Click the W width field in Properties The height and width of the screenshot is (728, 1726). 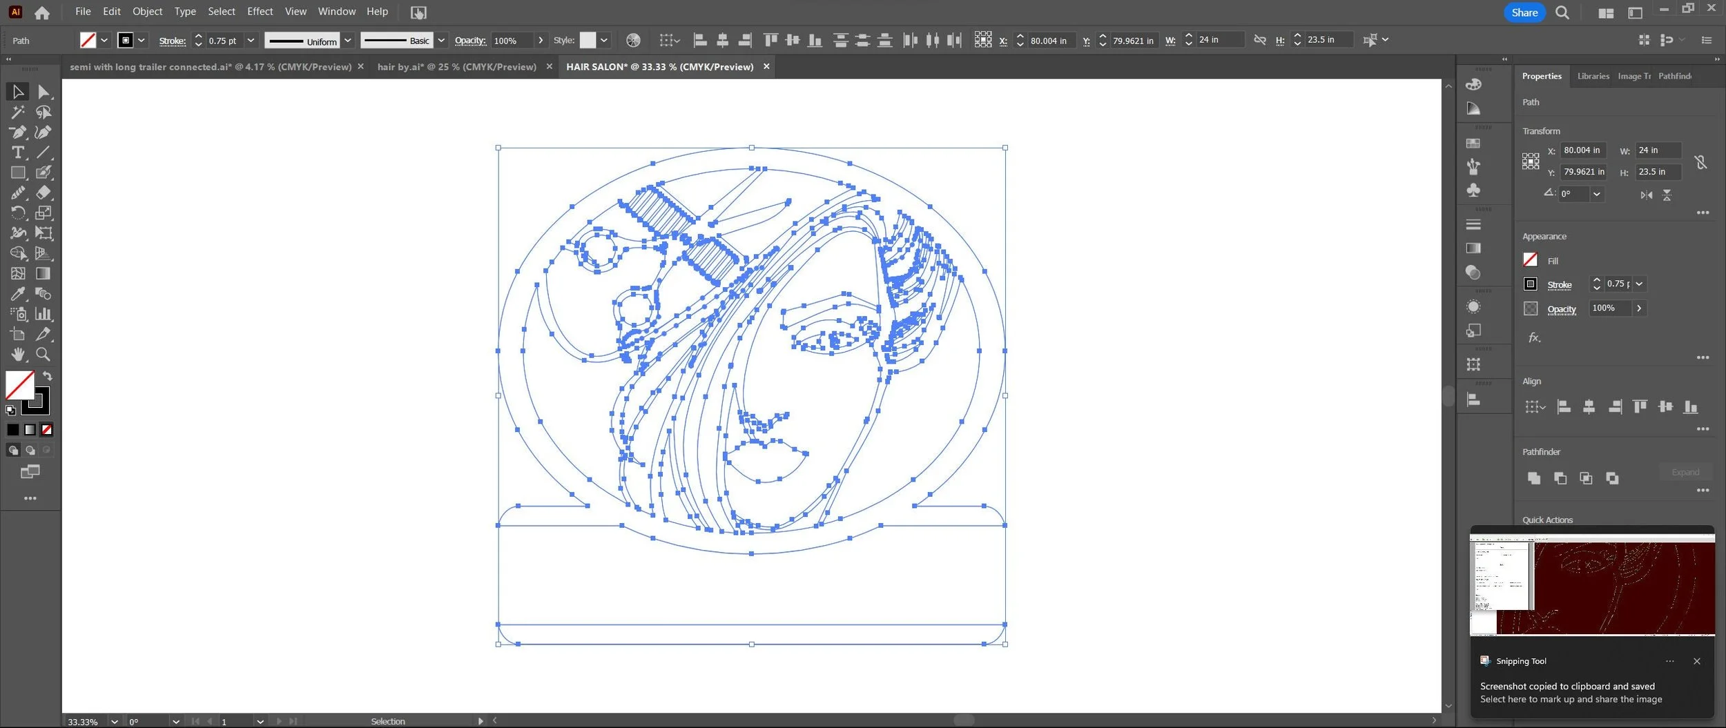[x=1658, y=150]
